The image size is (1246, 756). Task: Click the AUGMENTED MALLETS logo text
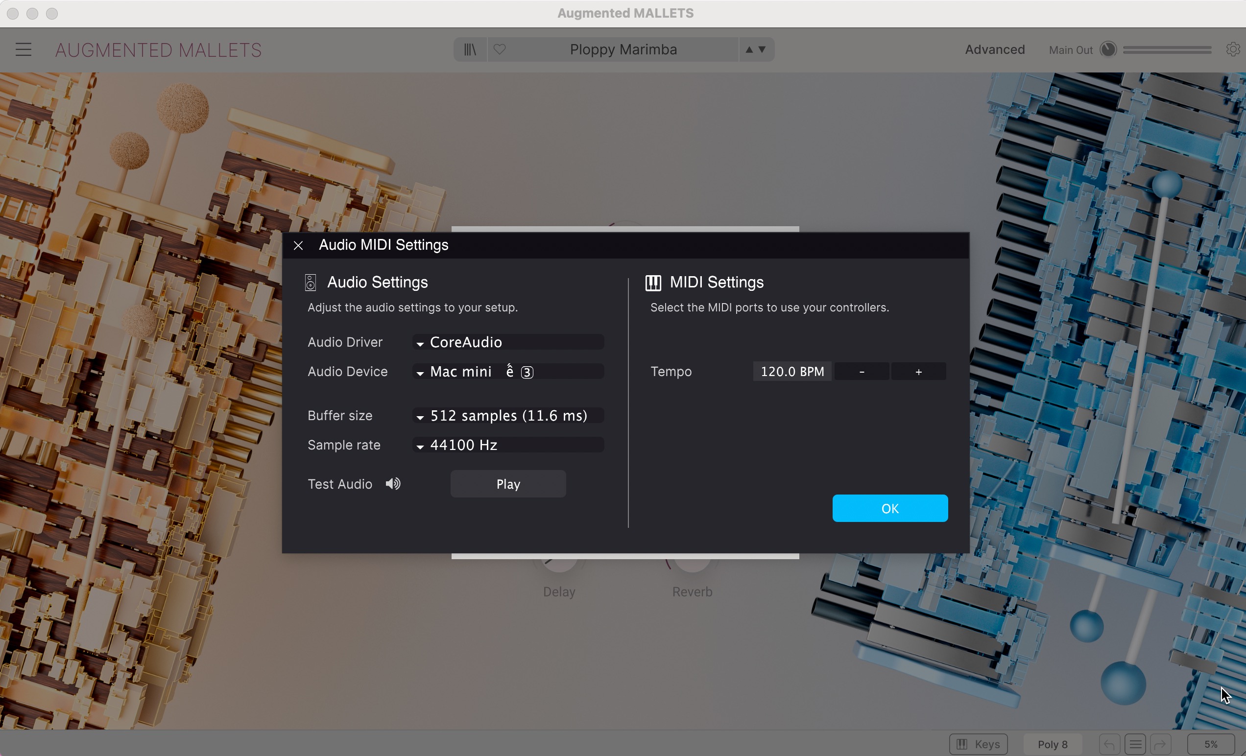click(x=158, y=50)
